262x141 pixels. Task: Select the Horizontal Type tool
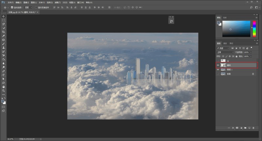(x=4, y=75)
